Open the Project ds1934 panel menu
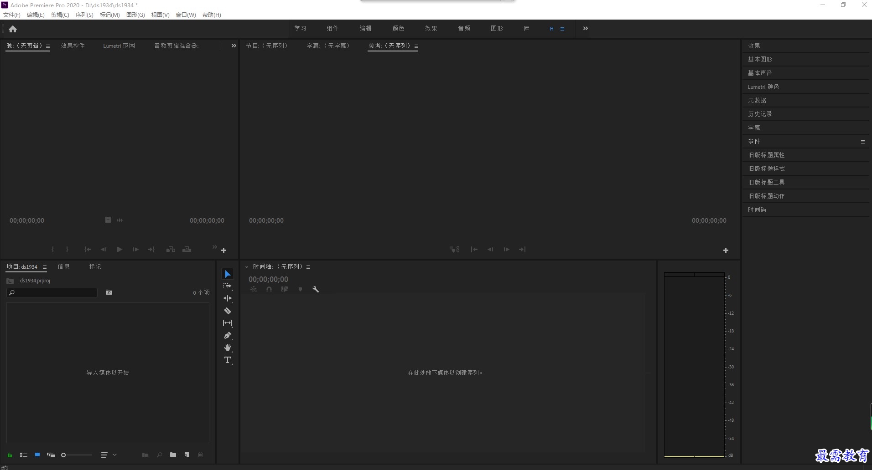 coord(45,267)
